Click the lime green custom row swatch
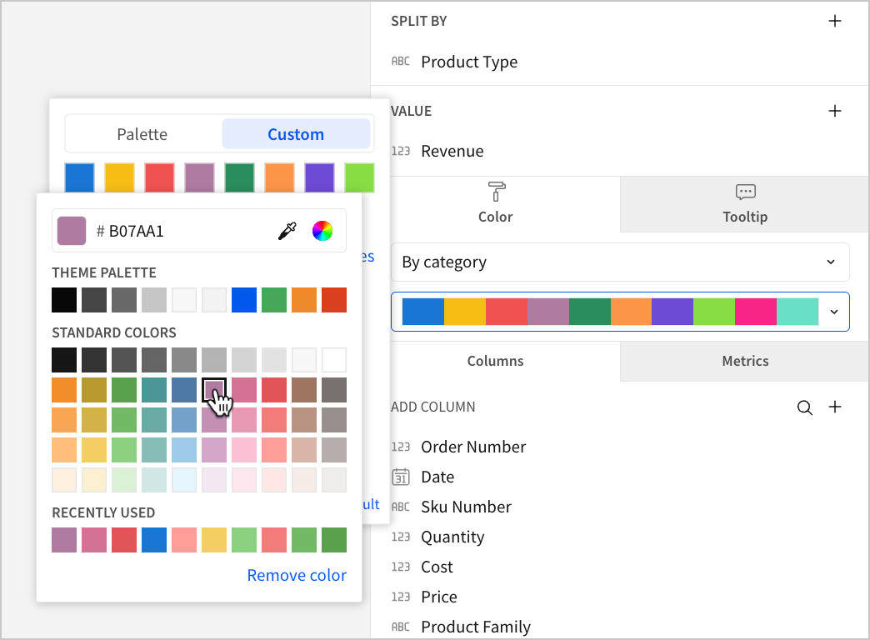 [359, 177]
